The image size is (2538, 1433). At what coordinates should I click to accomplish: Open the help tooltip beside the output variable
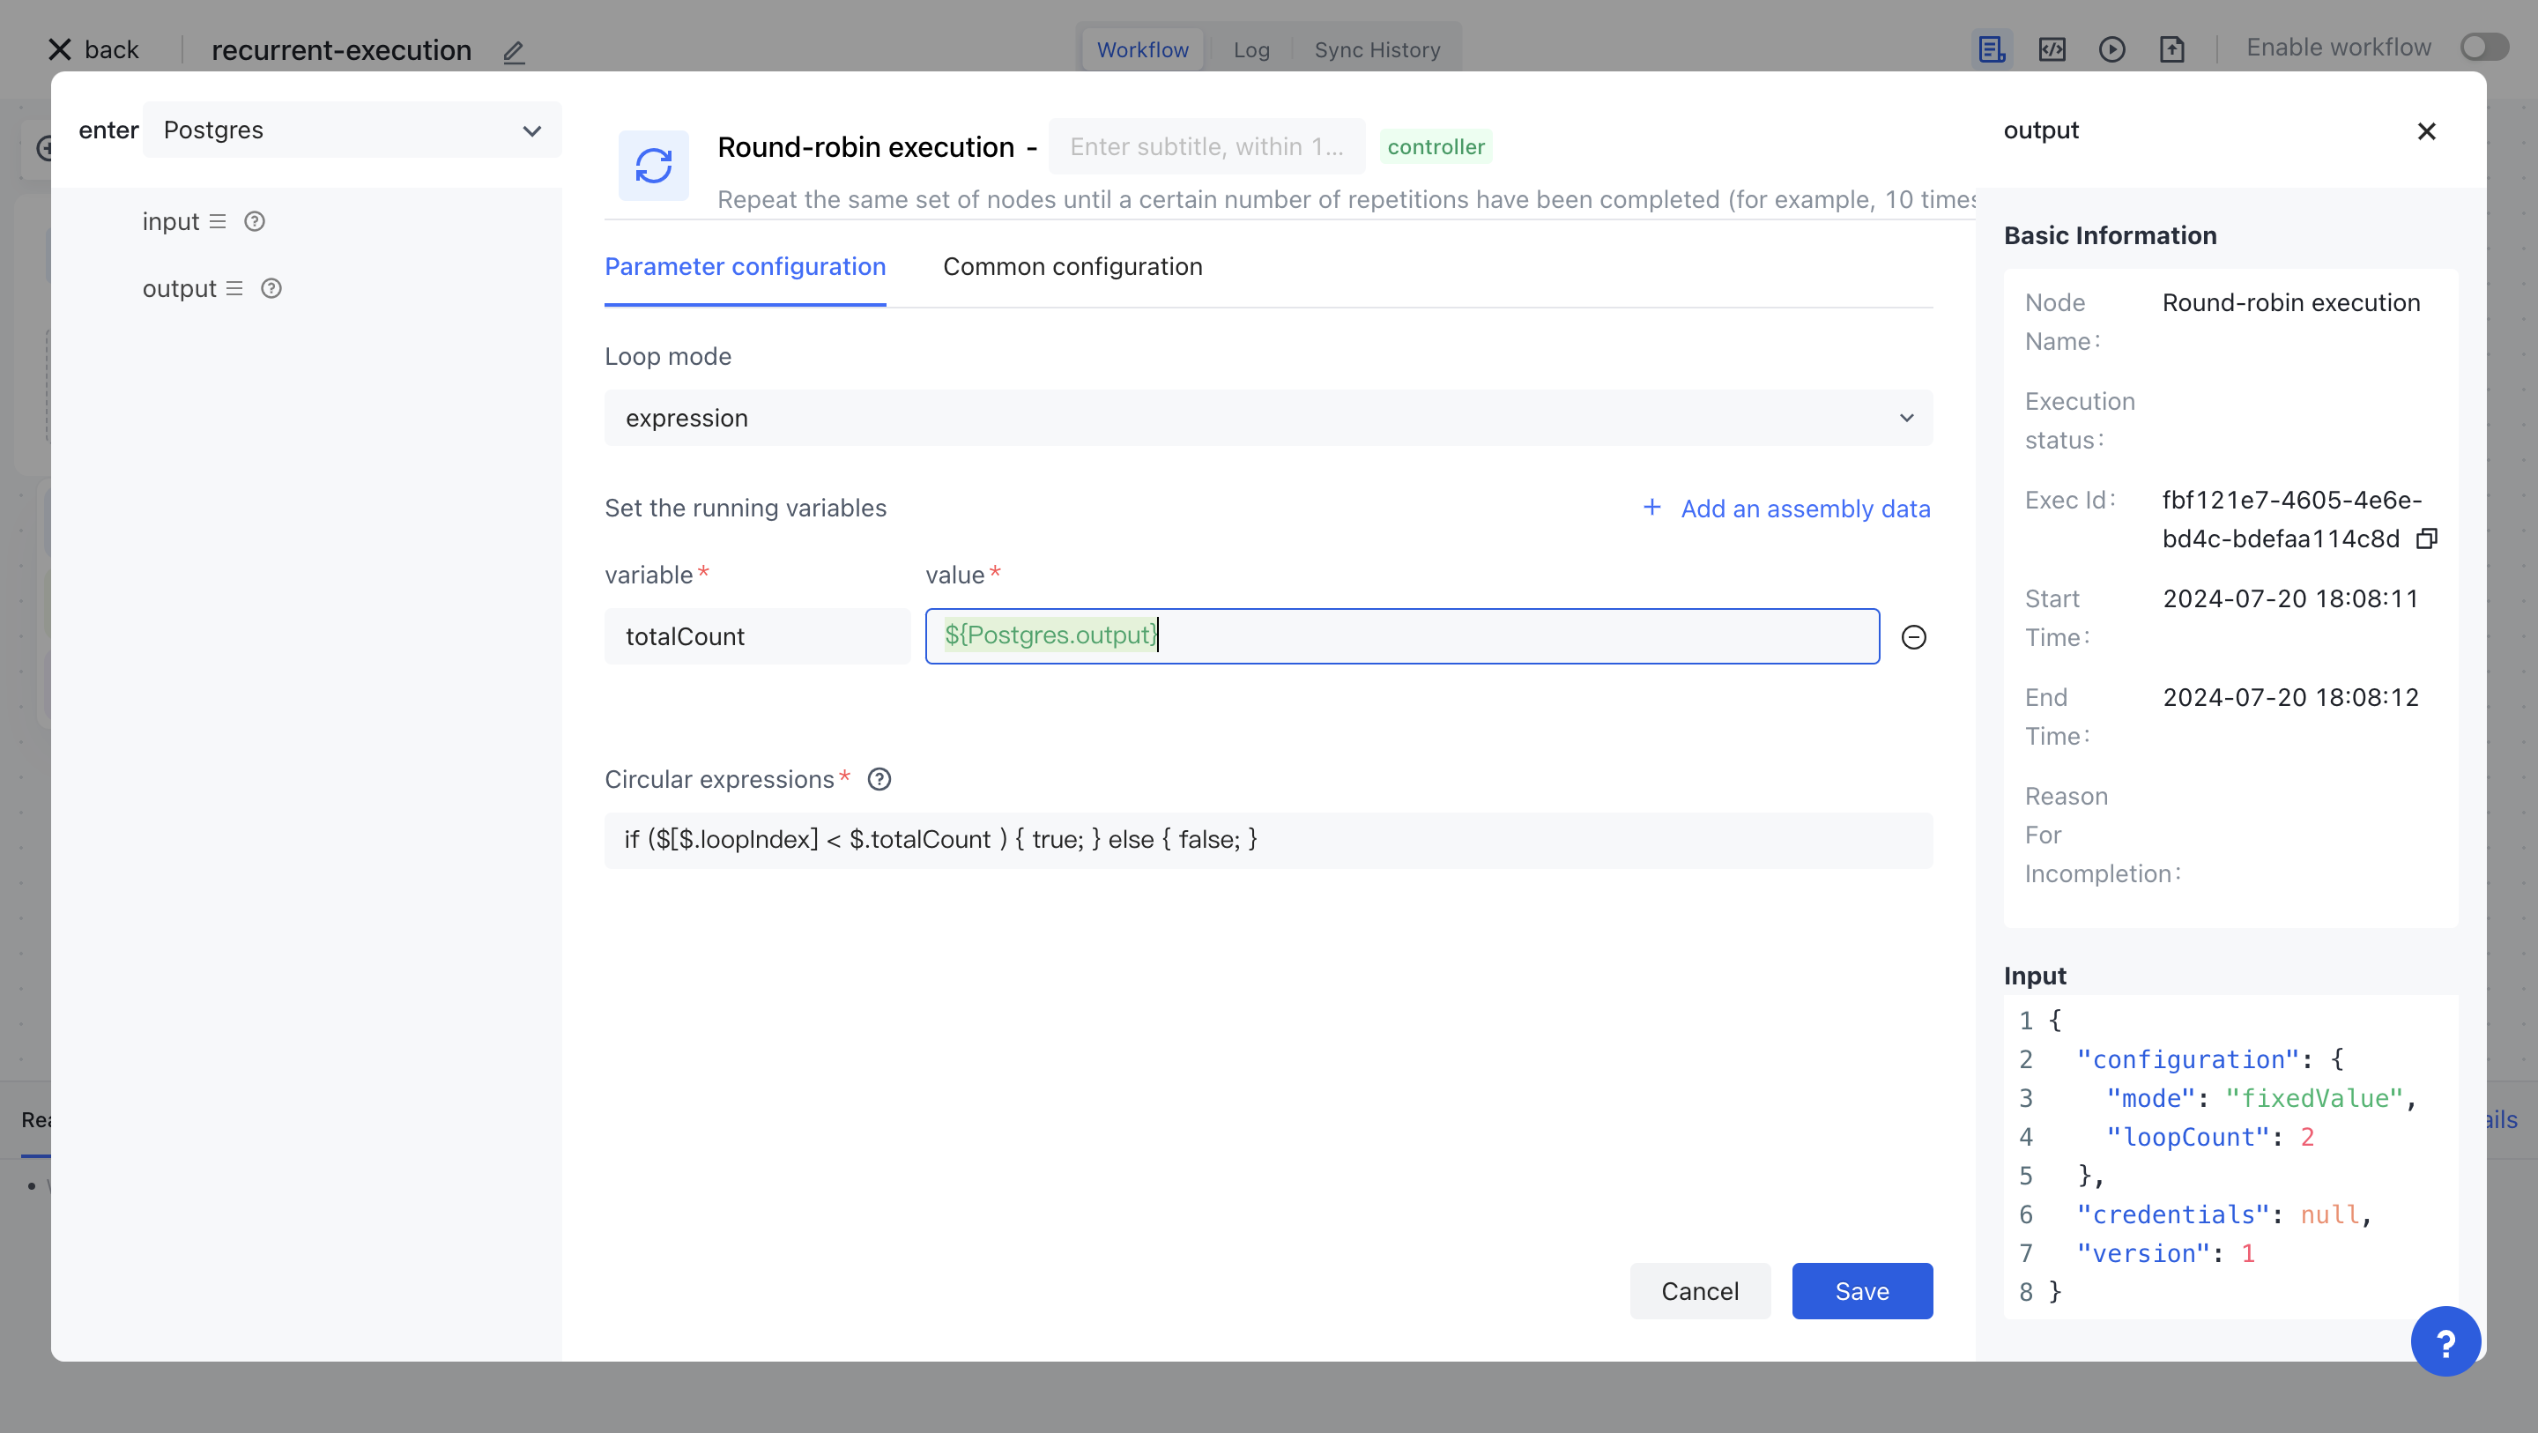pyautogui.click(x=272, y=288)
